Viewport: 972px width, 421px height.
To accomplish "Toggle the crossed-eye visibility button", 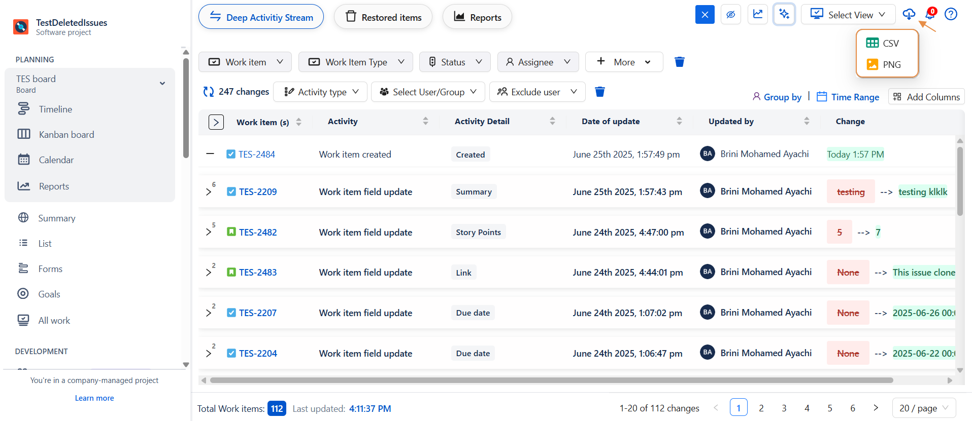I will (x=730, y=14).
